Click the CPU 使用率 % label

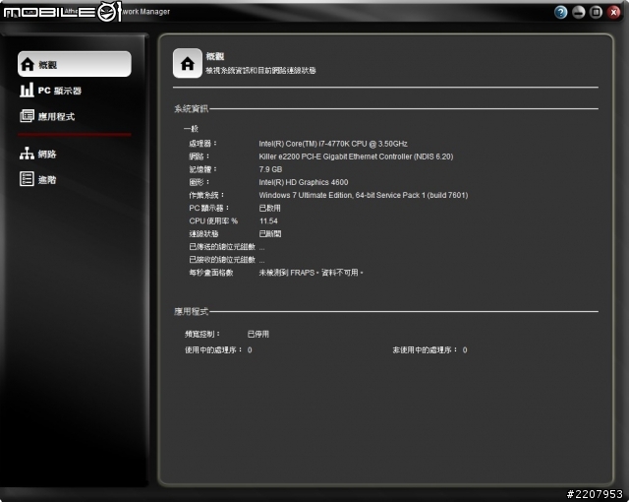213,220
